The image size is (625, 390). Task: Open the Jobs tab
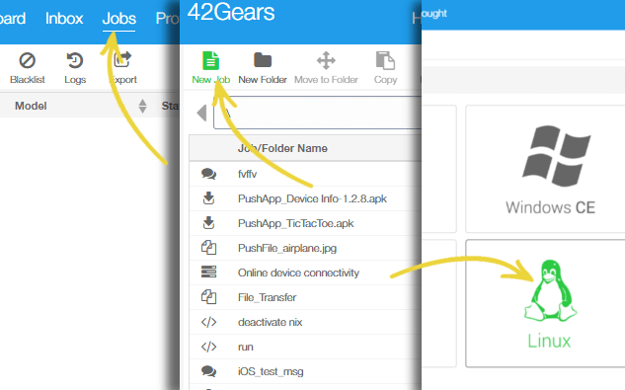pyautogui.click(x=118, y=19)
